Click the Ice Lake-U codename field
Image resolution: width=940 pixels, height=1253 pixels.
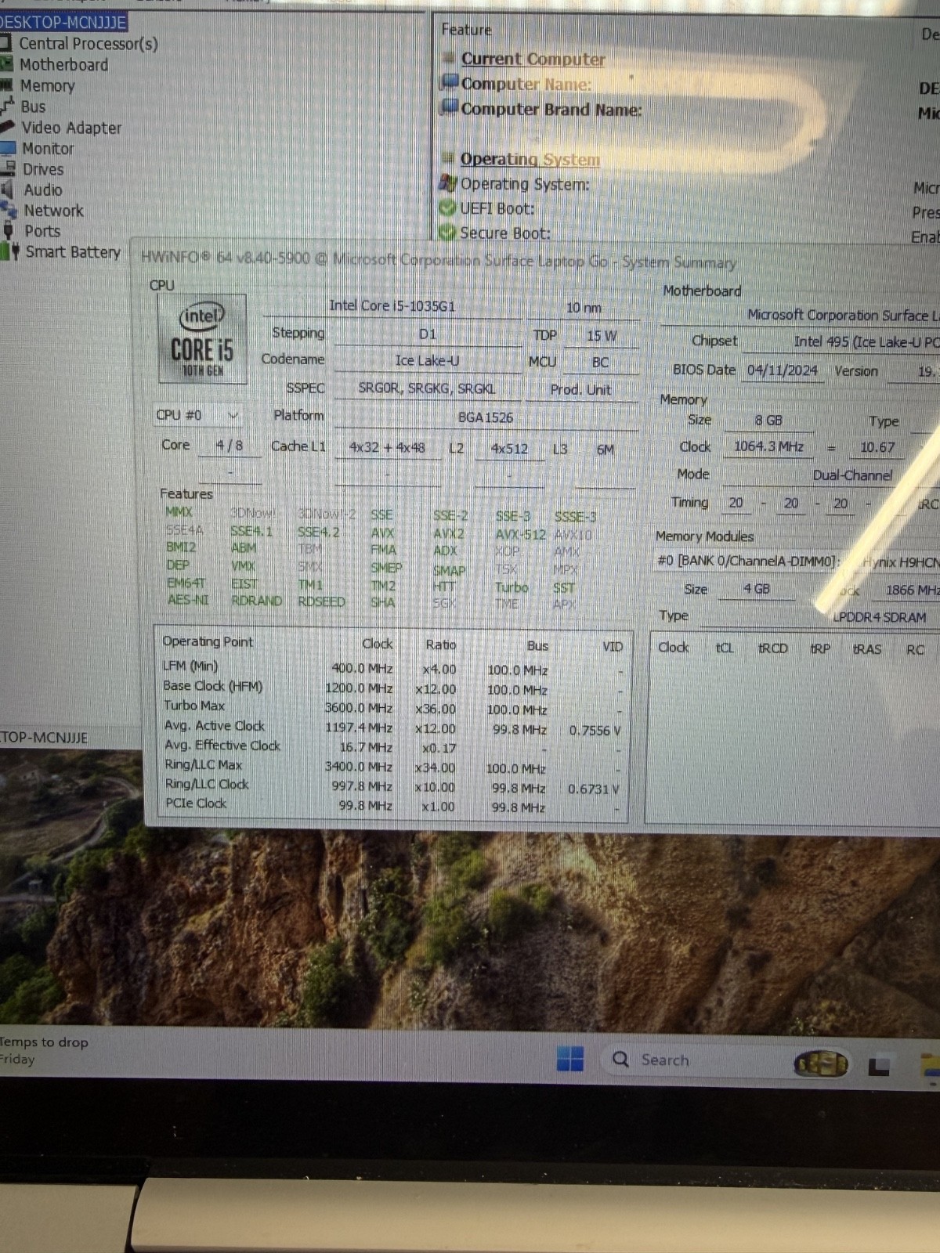pyautogui.click(x=427, y=360)
